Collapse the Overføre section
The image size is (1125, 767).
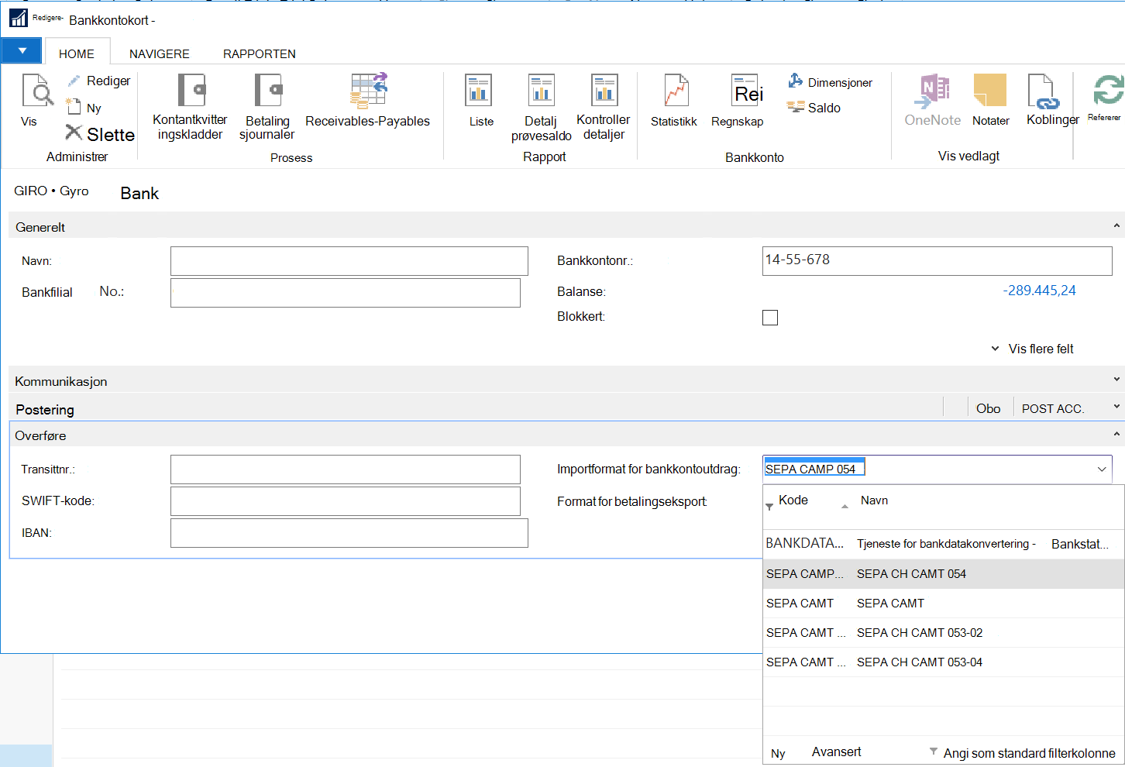(x=1116, y=434)
